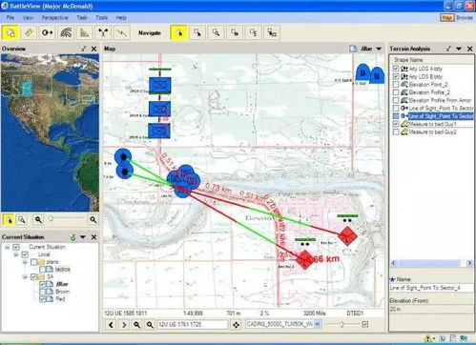Viewport: 476px width, 345px height.
Task: Toggle the Red layer checkbox
Action: (x=42, y=299)
